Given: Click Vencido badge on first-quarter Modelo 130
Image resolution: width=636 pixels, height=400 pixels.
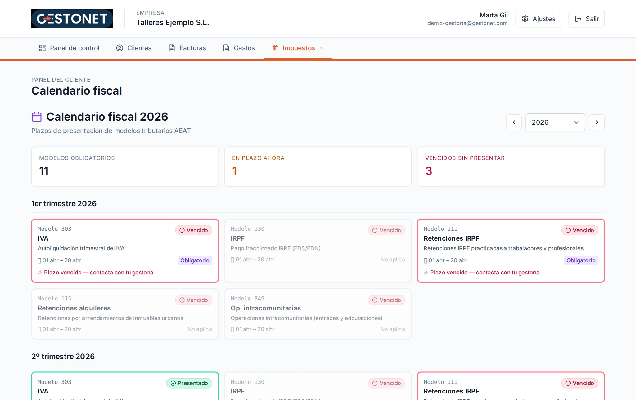Looking at the screenshot, I should click(x=386, y=230).
